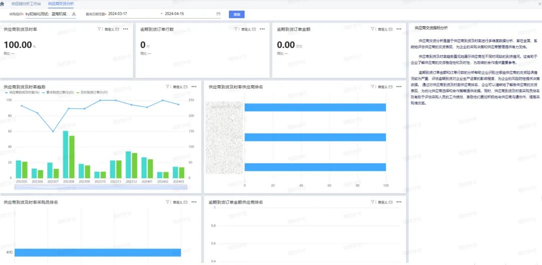Open the more options menu on the 逾期到货订单金额供应商排名 chart
542x265 pixels.
pyautogui.click(x=399, y=202)
